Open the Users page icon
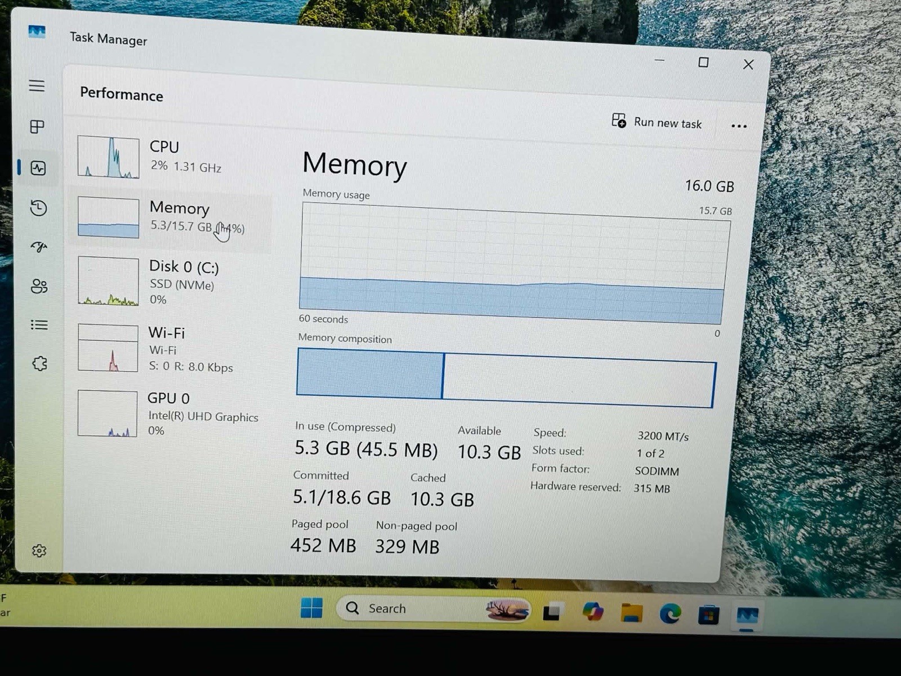 (39, 286)
